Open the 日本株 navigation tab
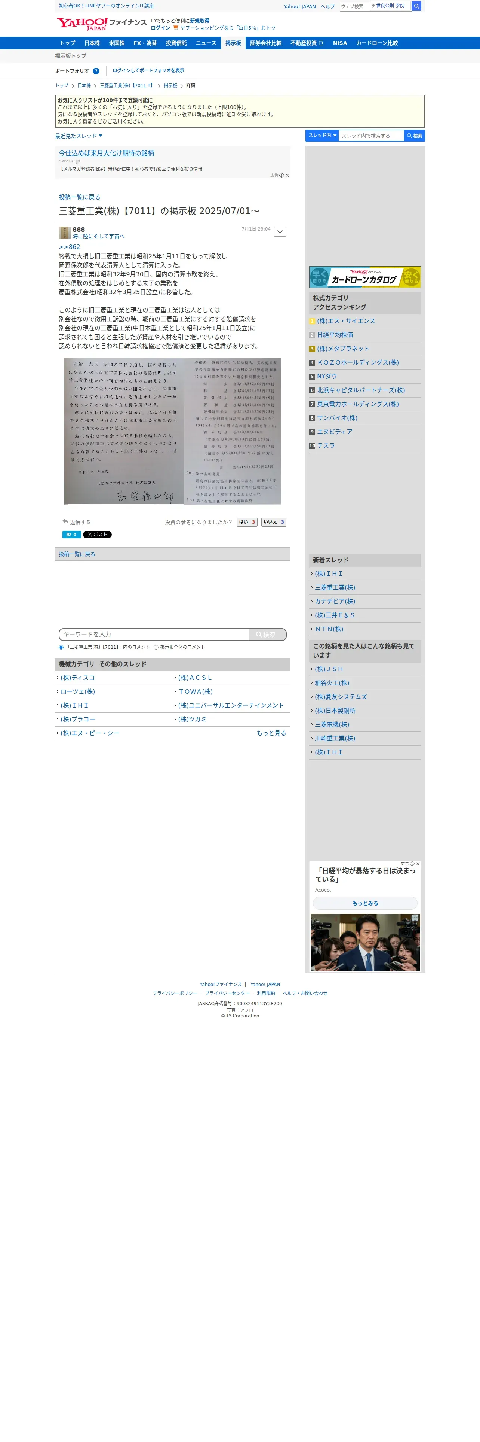 92,43
